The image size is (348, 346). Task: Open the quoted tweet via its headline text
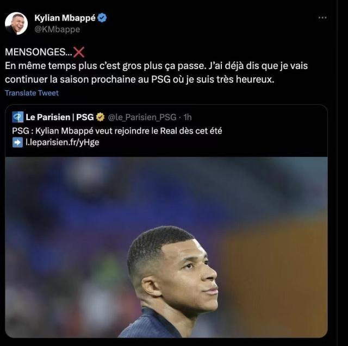tap(117, 130)
